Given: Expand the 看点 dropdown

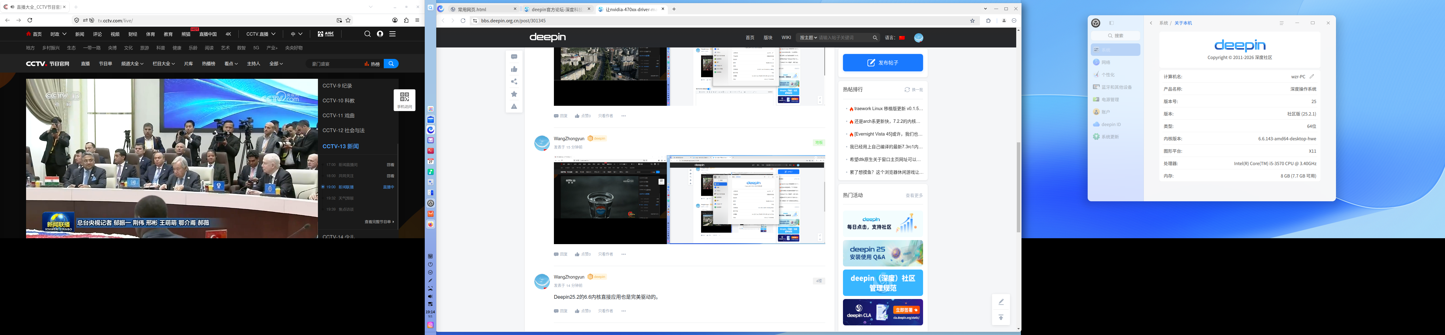Looking at the screenshot, I should (x=231, y=64).
